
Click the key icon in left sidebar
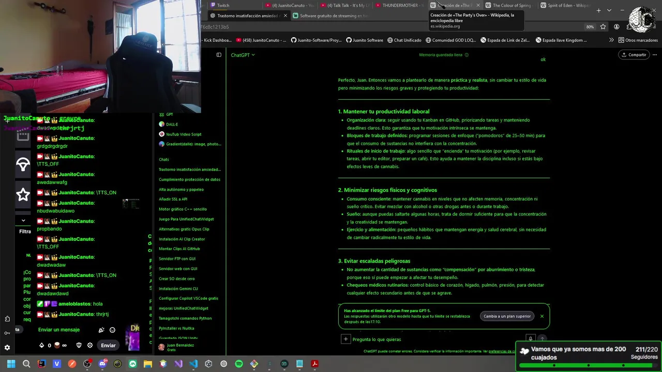point(7,333)
